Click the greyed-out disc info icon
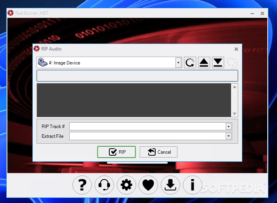Screen dimensions: 277x203 click(x=232, y=62)
